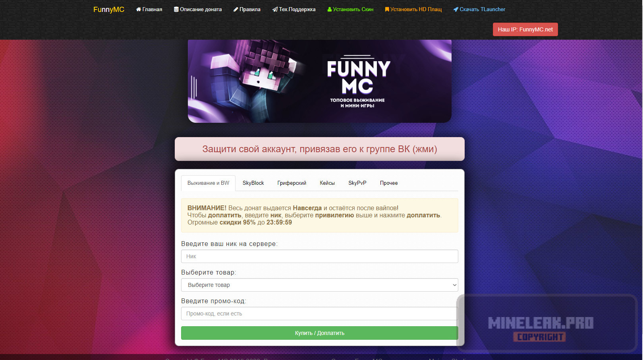
Task: Click the VK account protection banner
Action: click(x=320, y=149)
